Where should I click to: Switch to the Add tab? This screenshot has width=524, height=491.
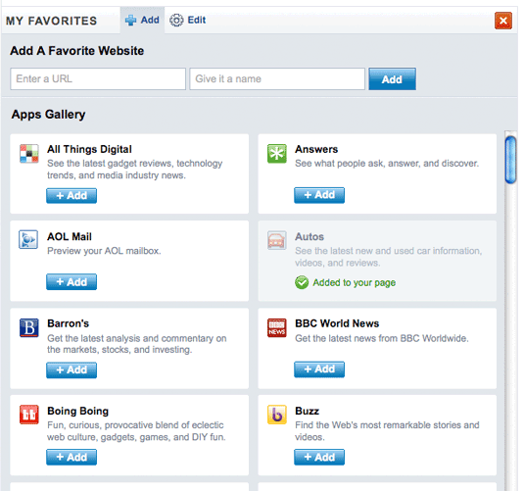point(142,20)
